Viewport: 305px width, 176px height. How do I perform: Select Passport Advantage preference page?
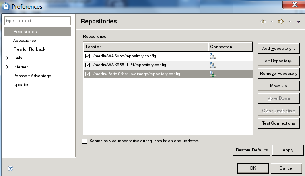pos(32,76)
